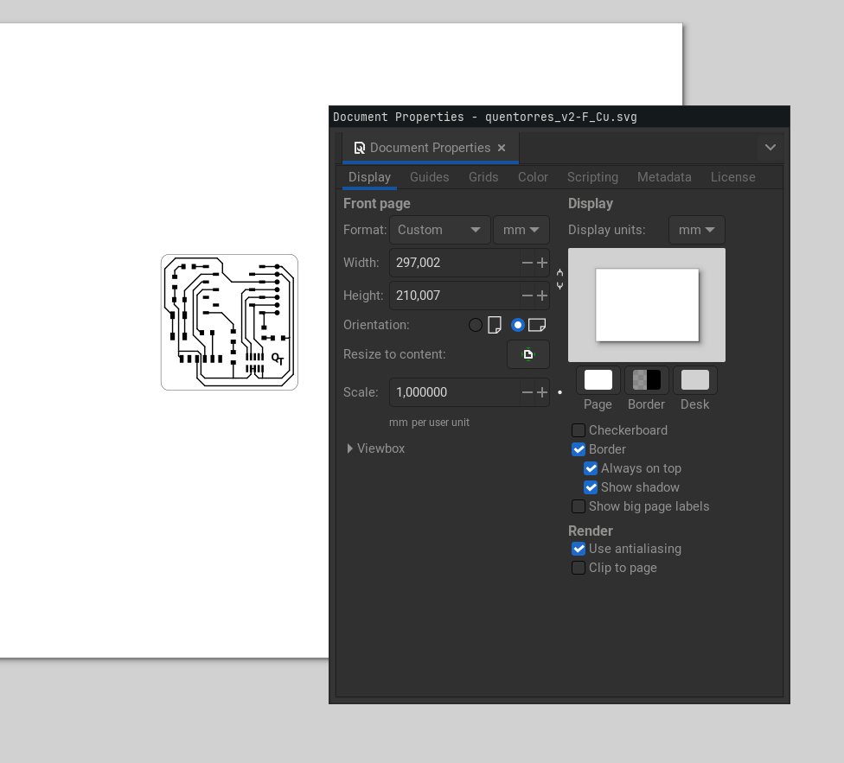The image size is (844, 763).
Task: Toggle the Border checkbox
Action: [x=579, y=449]
